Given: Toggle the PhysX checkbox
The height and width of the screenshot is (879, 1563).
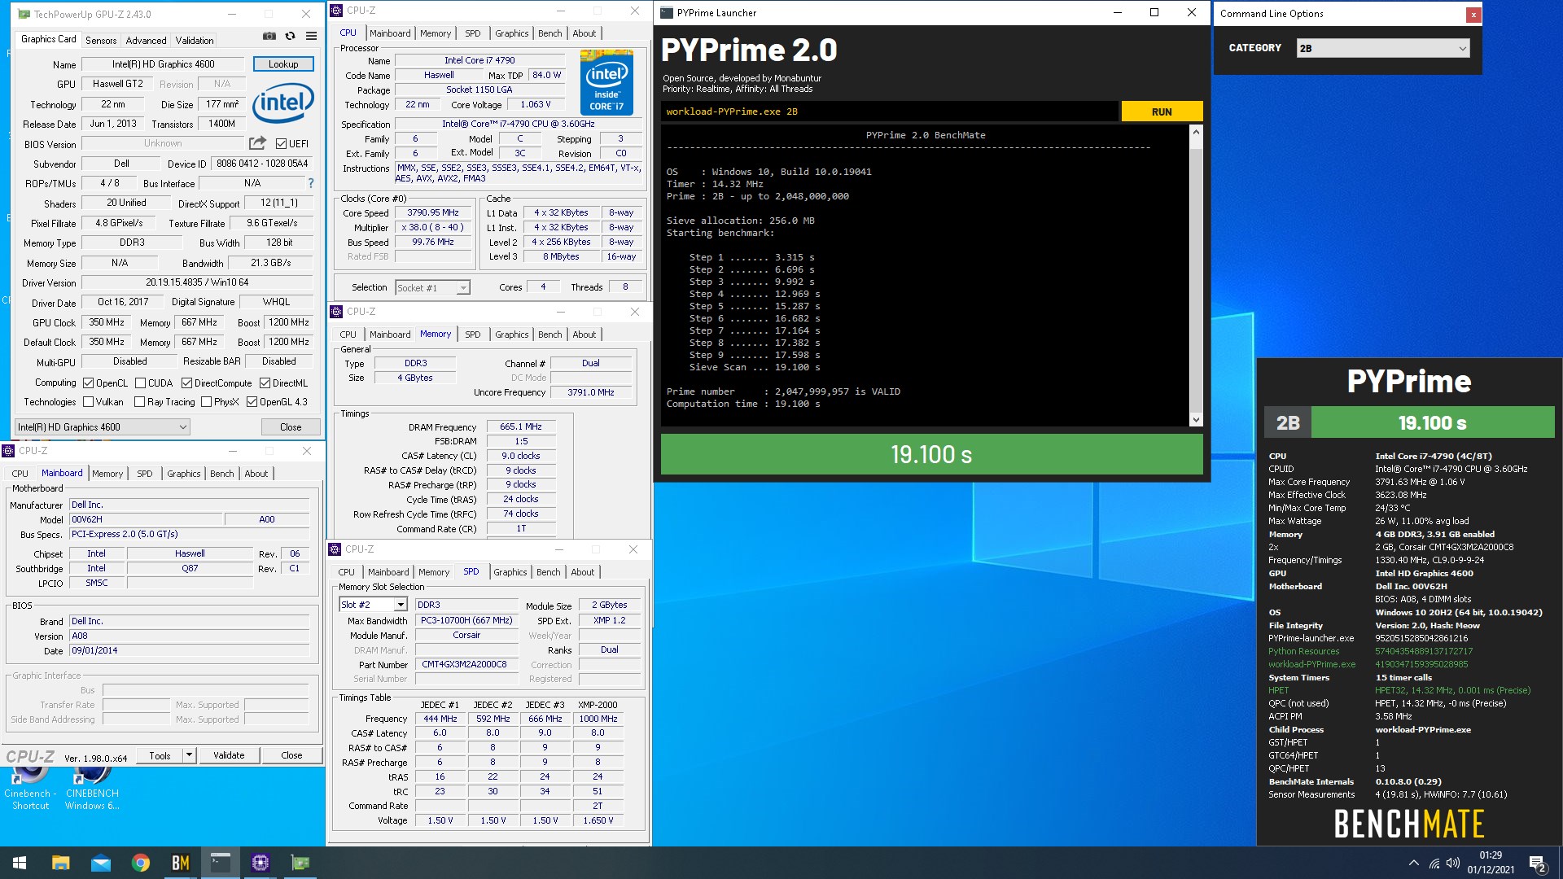Looking at the screenshot, I should pyautogui.click(x=206, y=401).
